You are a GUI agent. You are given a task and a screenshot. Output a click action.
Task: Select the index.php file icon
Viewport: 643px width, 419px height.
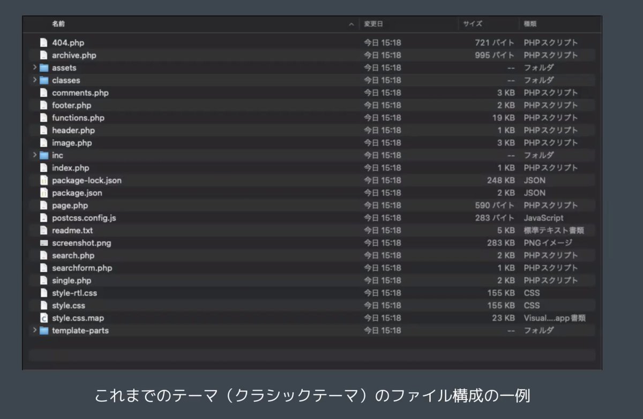pyautogui.click(x=44, y=168)
